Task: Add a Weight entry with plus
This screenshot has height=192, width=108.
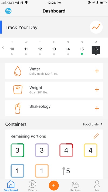Action: (97, 90)
